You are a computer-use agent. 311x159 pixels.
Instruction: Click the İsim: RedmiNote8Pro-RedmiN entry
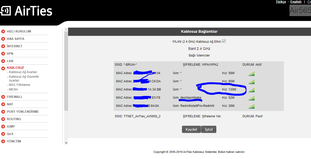[x=194, y=106]
